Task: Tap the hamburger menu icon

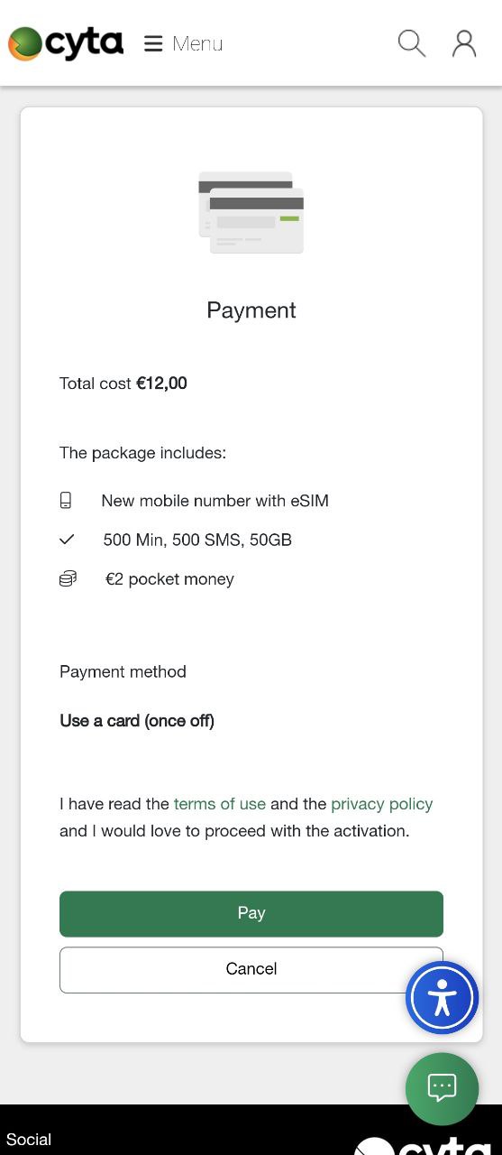Action: click(x=153, y=43)
